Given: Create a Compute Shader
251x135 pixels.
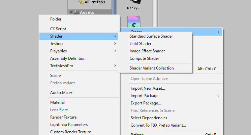Looking at the screenshot, I should (145, 58).
